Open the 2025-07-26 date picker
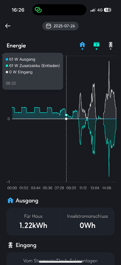The image size is (121, 265). click(60, 26)
